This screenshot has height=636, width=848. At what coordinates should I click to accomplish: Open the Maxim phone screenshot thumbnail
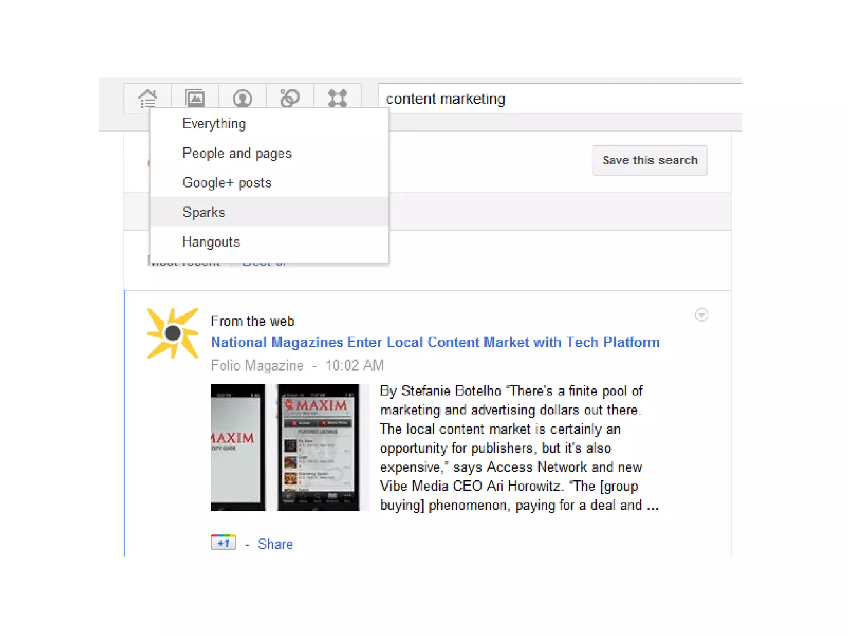(x=289, y=447)
